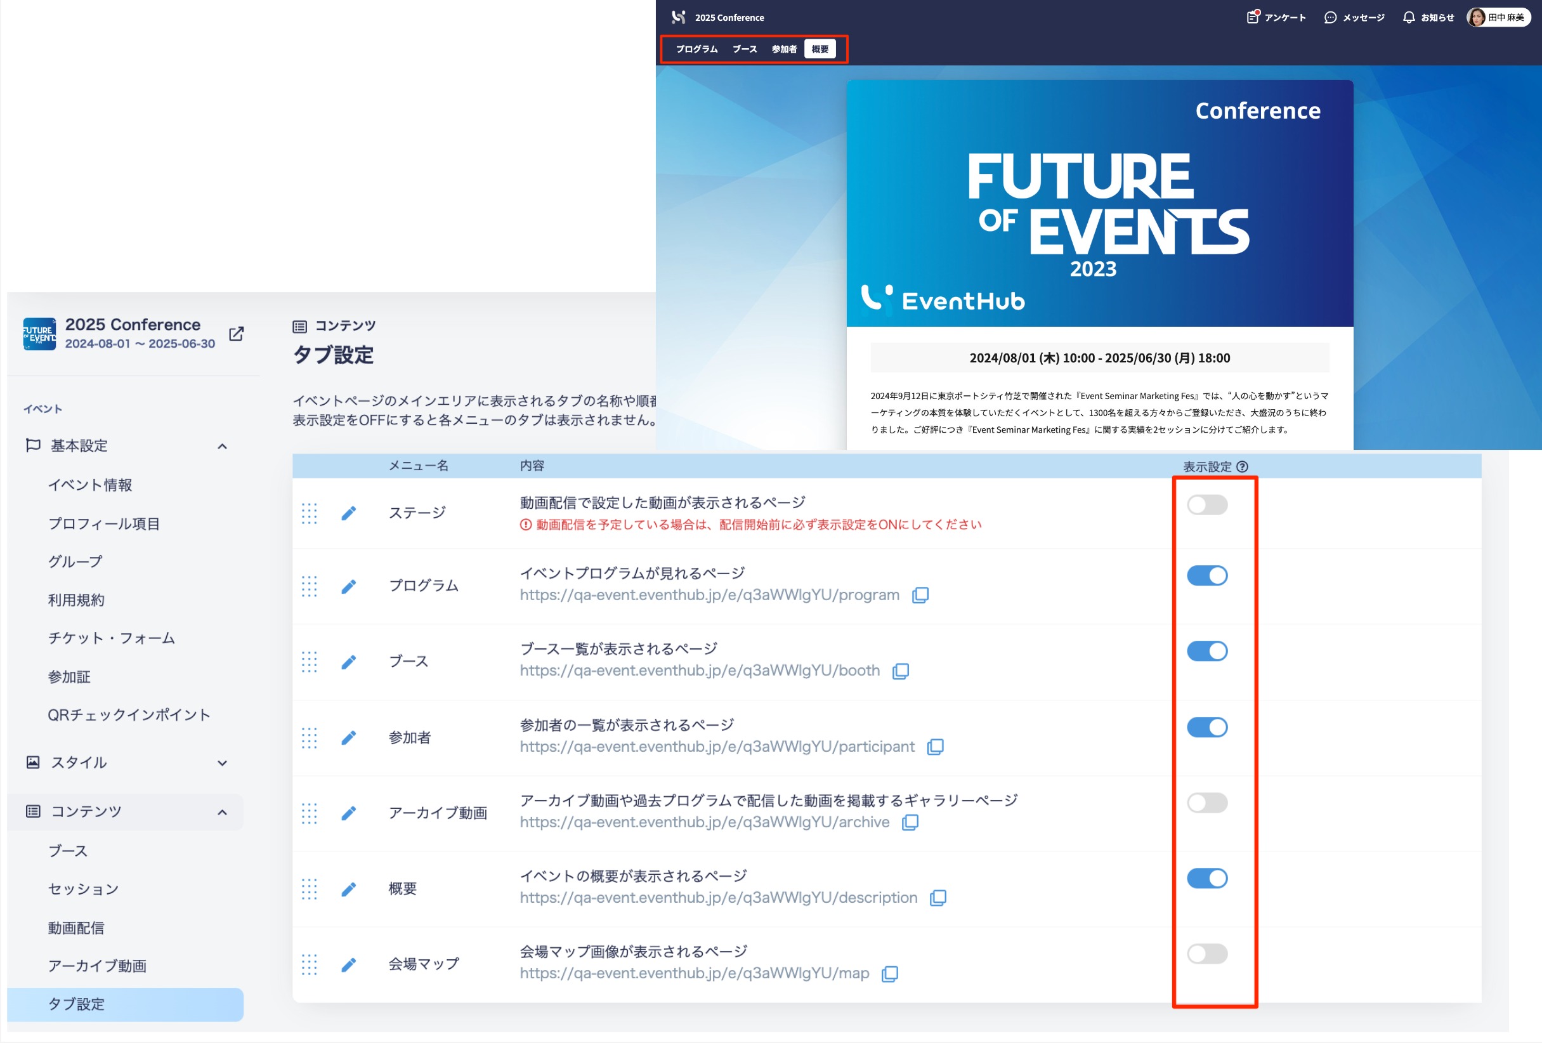This screenshot has width=1542, height=1043.
Task: Open 動画配信 in sidebar
Action: tap(76, 928)
